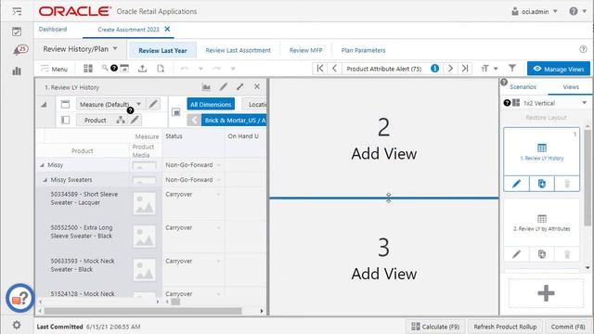Click the plus to create new view
Viewport: 594px width, 334px height.
click(x=546, y=293)
